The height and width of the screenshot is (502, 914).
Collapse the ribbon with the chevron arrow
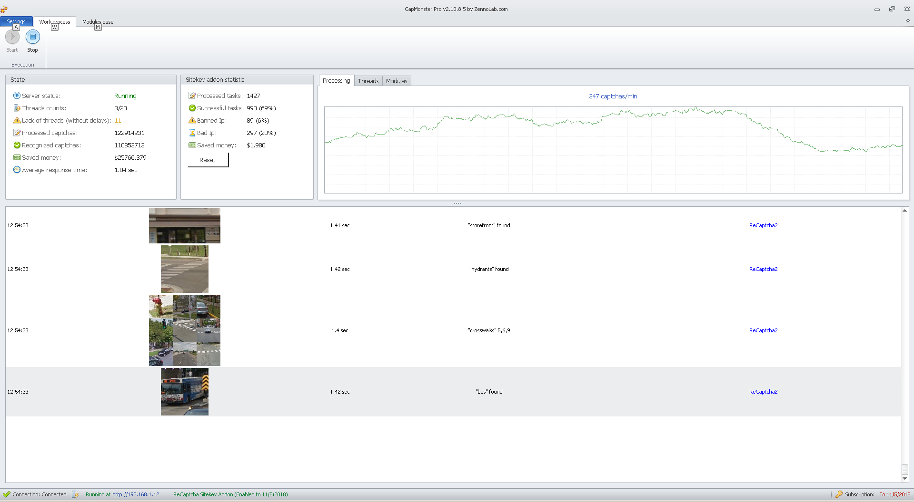[908, 21]
